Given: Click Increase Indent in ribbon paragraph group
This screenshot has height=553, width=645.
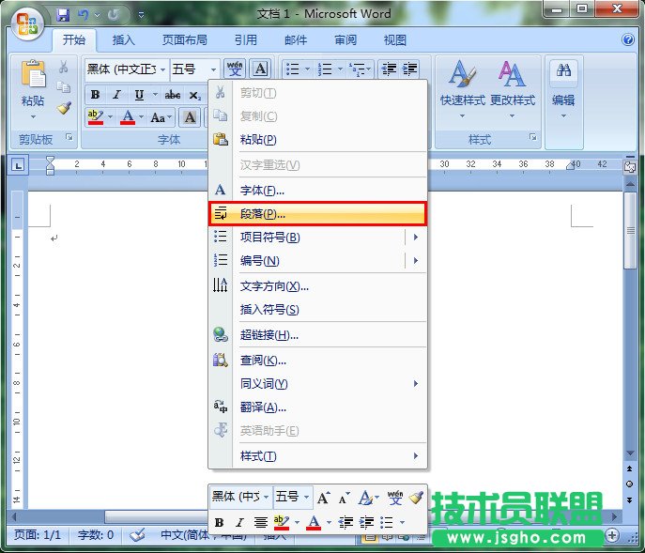Looking at the screenshot, I should click(x=409, y=69).
